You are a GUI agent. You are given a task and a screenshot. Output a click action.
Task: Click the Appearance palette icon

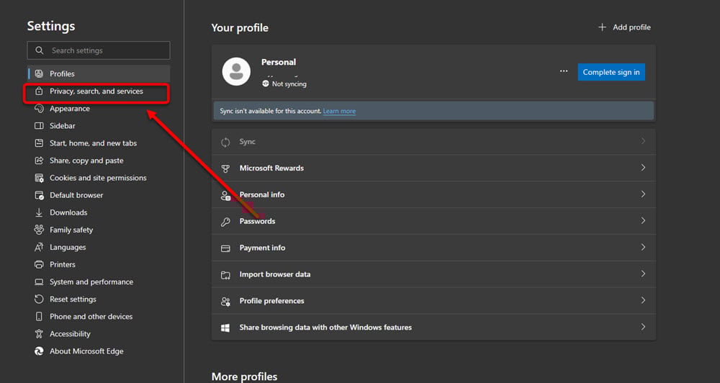(39, 109)
